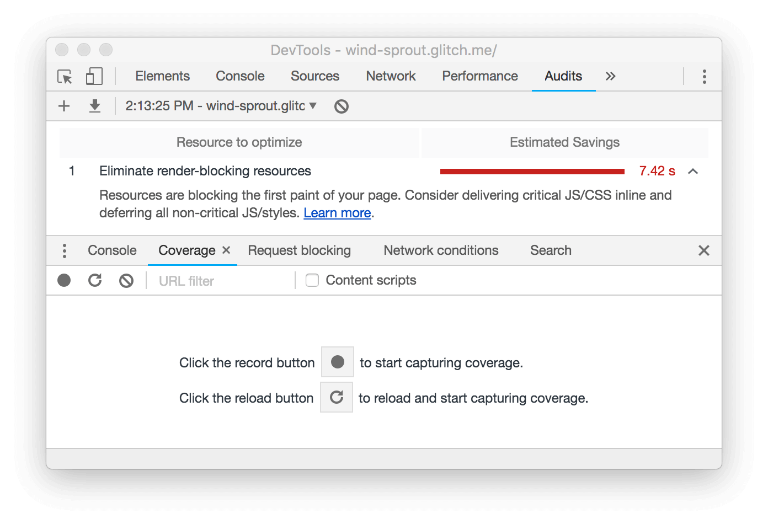Open the drawer's more tools menu
768x524 pixels.
click(65, 251)
